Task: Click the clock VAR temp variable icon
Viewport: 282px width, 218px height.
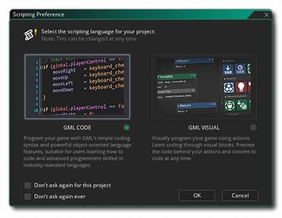Action: 241,70
